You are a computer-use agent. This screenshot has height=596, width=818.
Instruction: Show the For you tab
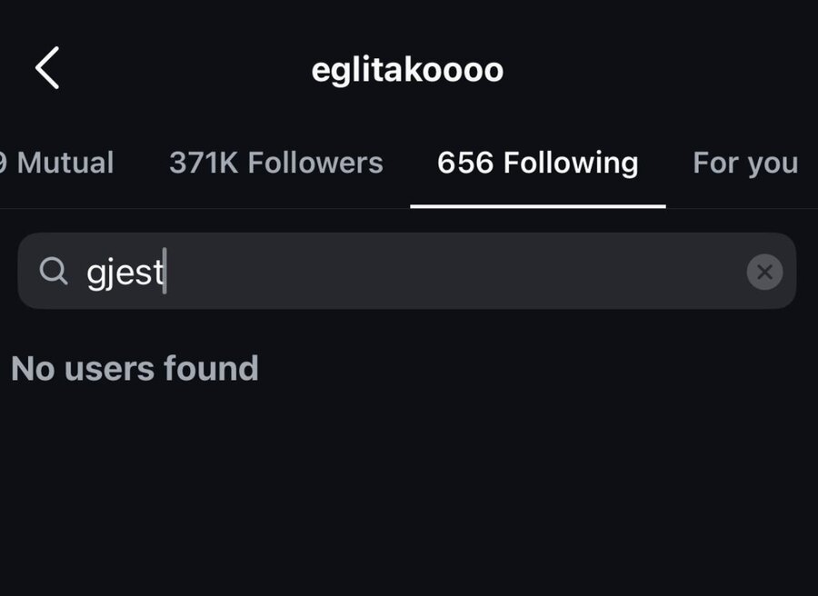pos(744,164)
